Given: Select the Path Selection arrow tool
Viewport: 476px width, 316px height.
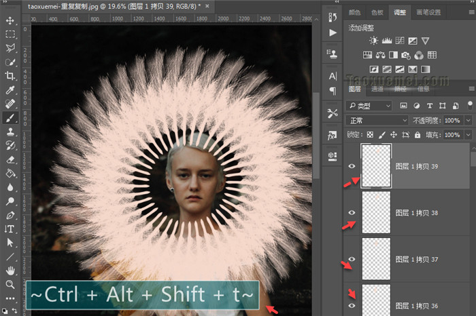Looking at the screenshot, I should (x=10, y=243).
